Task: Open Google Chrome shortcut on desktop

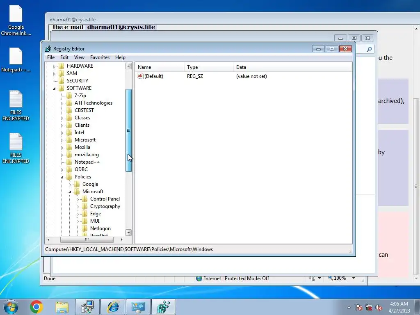Action: click(16, 21)
